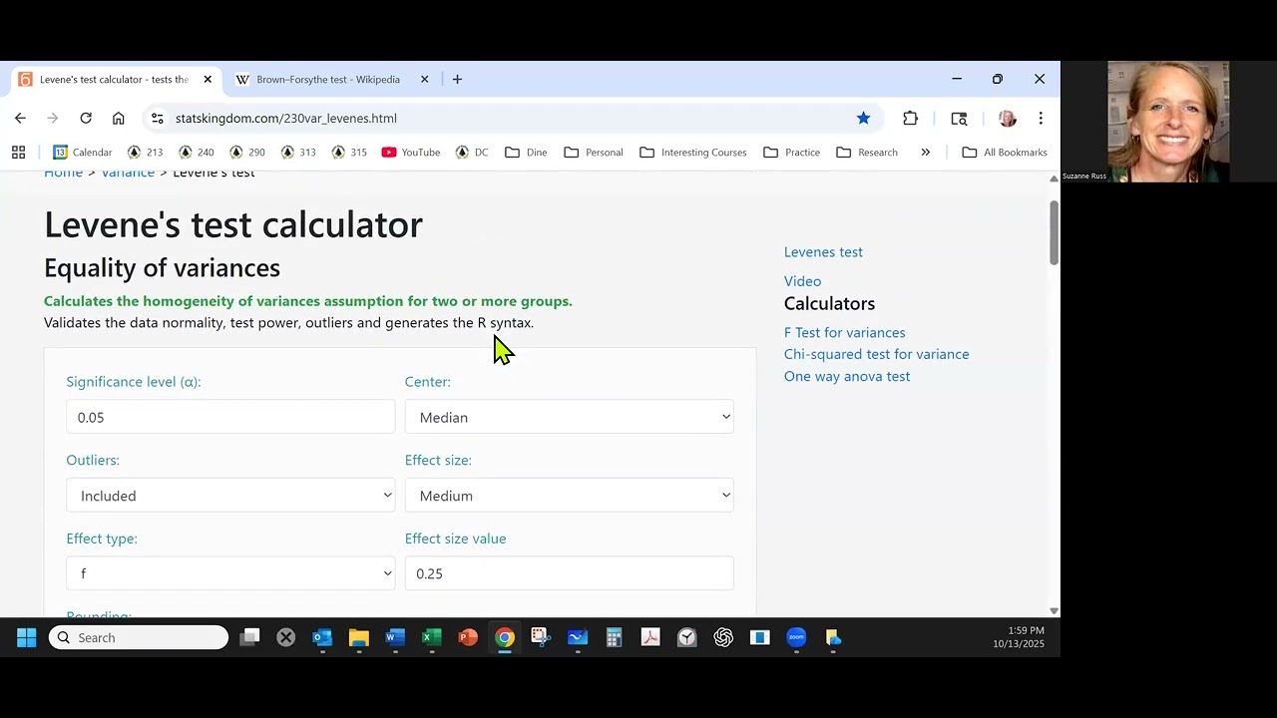
Task: Launch Excel from the taskbar
Action: tap(432, 637)
